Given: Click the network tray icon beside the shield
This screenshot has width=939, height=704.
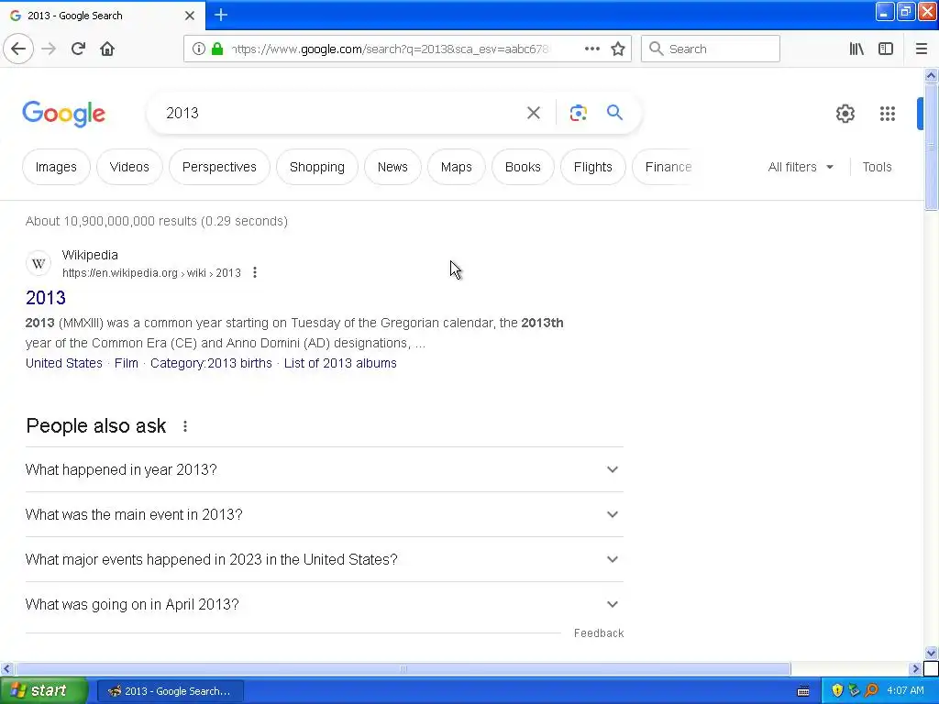Looking at the screenshot, I should (x=854, y=690).
